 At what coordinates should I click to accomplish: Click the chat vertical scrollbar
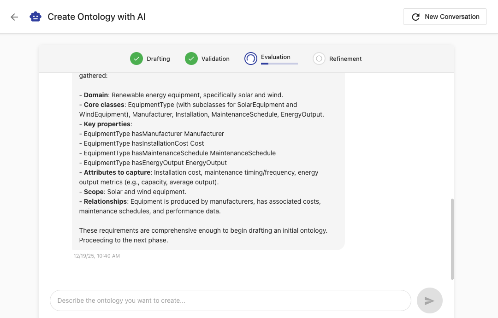[x=452, y=239]
